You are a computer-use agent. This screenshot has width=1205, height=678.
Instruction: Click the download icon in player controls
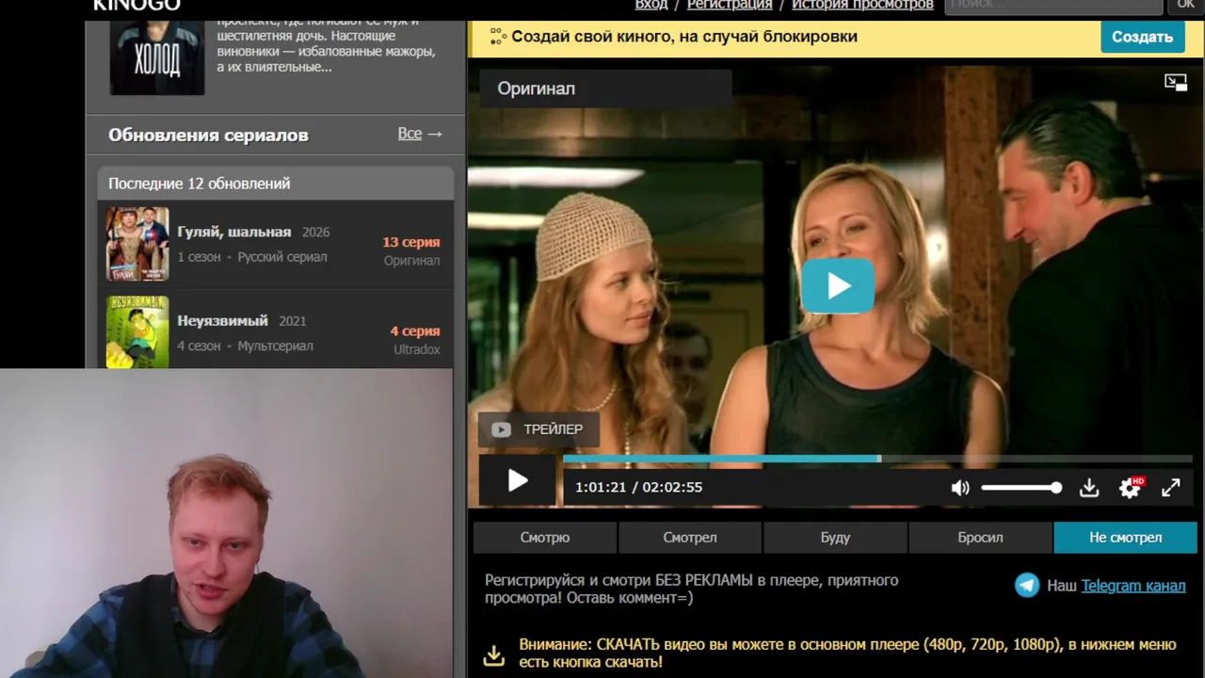[x=1089, y=488]
